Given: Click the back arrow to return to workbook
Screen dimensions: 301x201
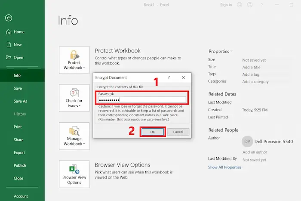Looking at the screenshot, I should coord(9,18).
